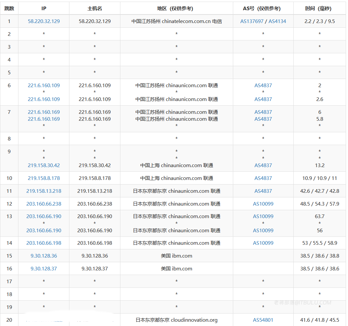Click hop number 20
The height and width of the screenshot is (326, 348).
[9, 320]
